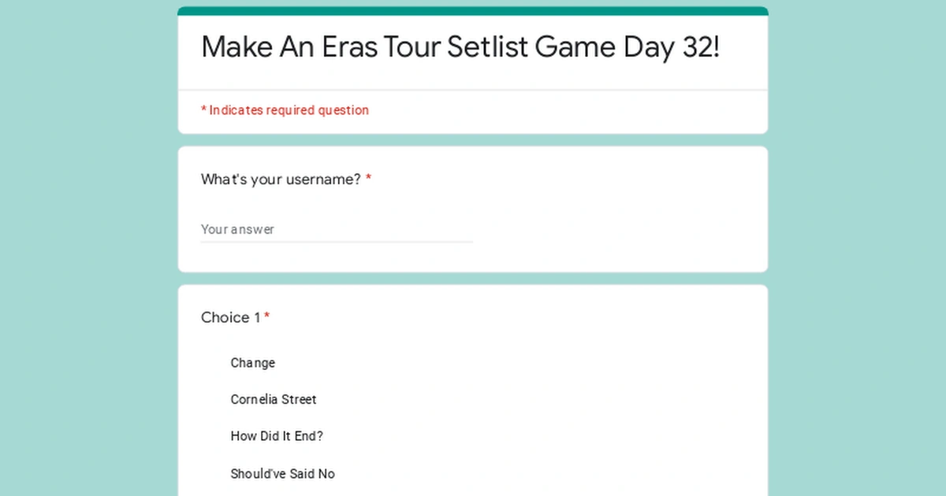Click the Your answer username field

tap(331, 229)
